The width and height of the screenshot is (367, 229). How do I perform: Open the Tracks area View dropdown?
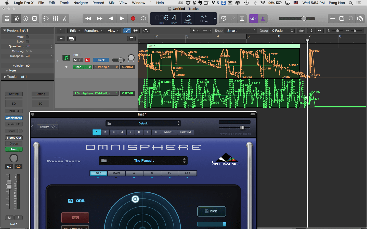click(113, 31)
